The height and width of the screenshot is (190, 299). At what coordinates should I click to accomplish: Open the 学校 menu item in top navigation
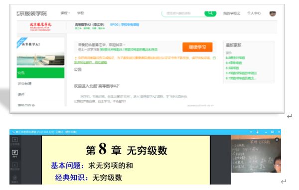[80, 13]
